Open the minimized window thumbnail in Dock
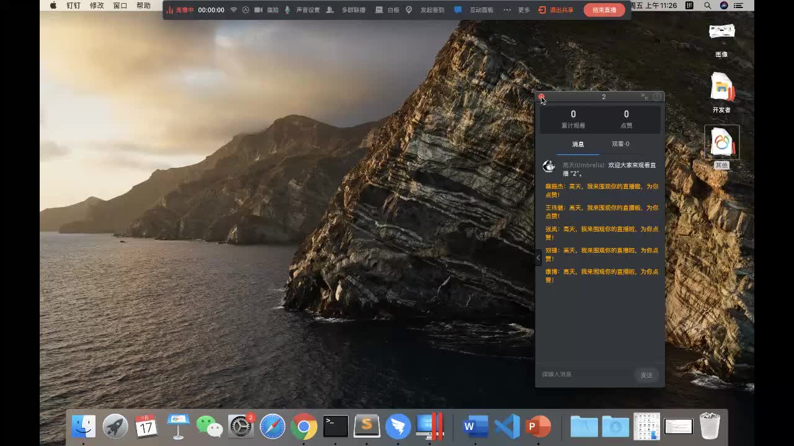The height and width of the screenshot is (446, 794). (x=678, y=426)
